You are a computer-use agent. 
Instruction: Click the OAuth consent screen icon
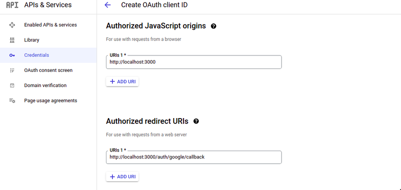pos(12,70)
